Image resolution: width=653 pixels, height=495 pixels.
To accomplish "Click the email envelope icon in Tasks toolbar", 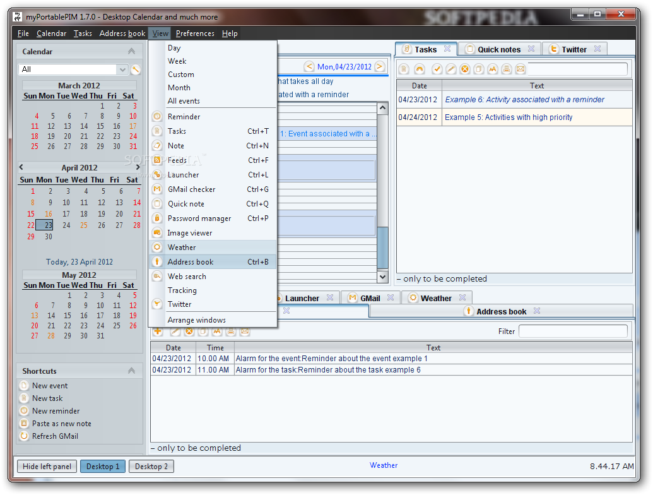I will click(x=521, y=69).
